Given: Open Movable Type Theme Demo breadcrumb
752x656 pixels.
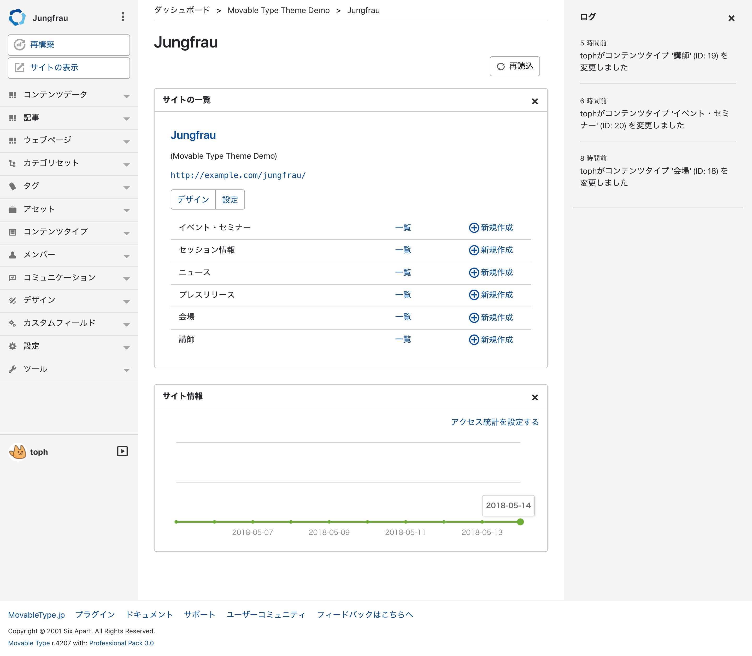Looking at the screenshot, I should 278,11.
